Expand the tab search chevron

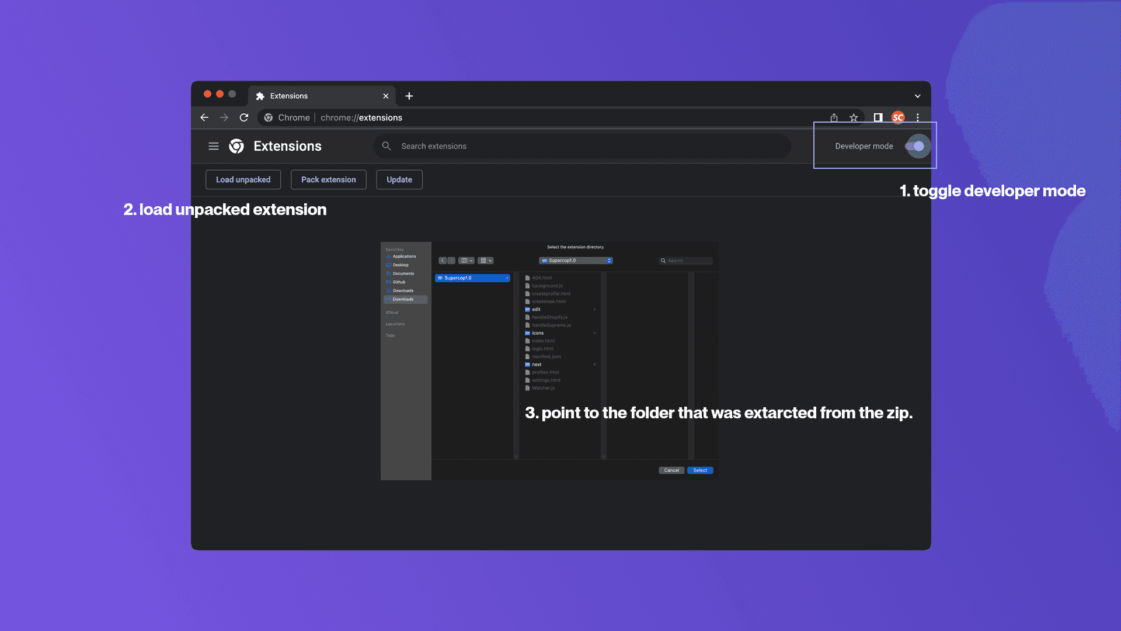[x=917, y=96]
